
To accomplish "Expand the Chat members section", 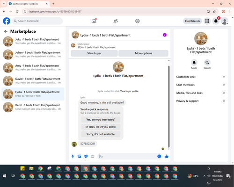I will [x=201, y=85].
